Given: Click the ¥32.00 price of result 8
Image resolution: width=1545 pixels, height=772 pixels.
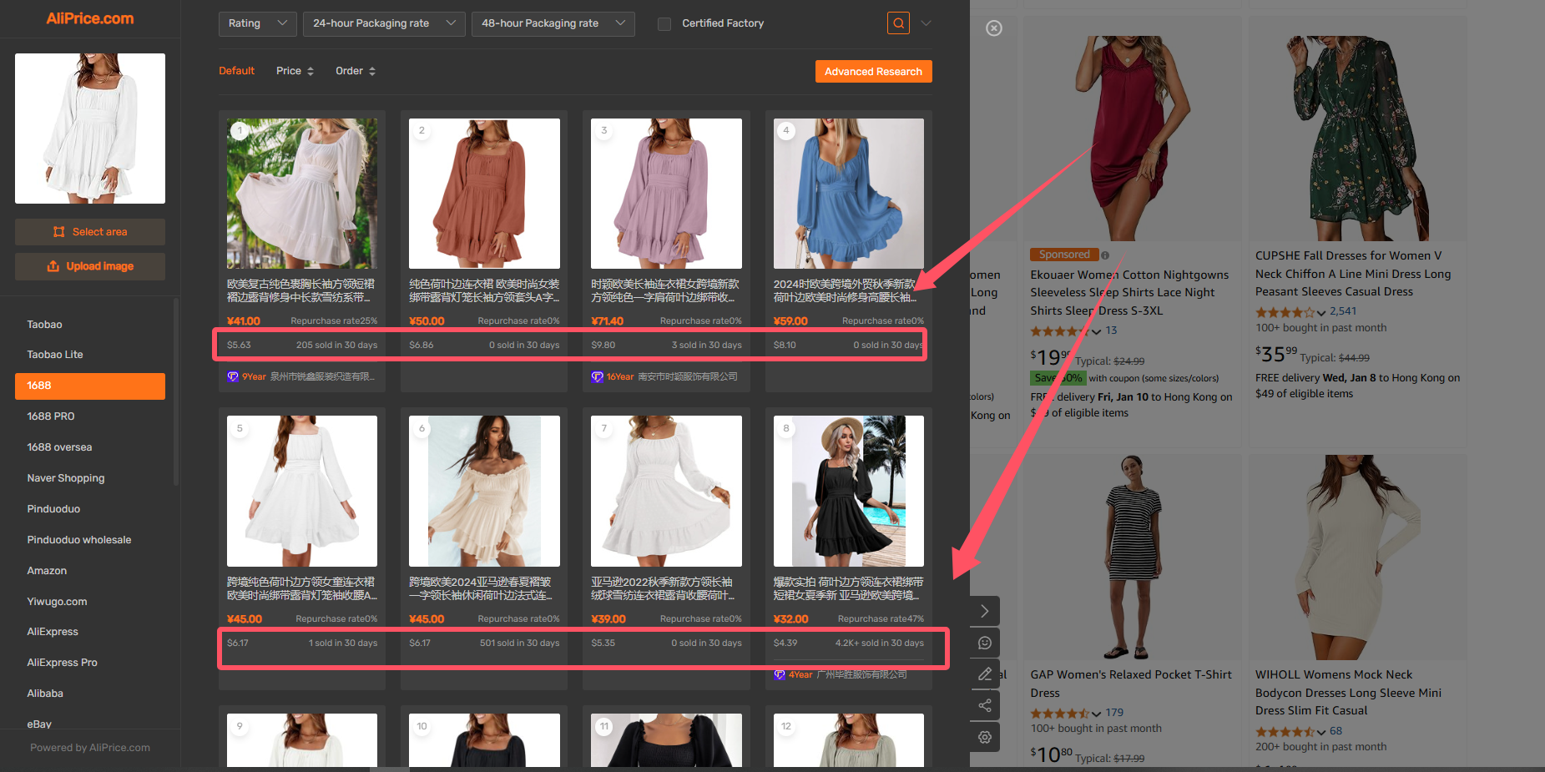Looking at the screenshot, I should tap(790, 619).
